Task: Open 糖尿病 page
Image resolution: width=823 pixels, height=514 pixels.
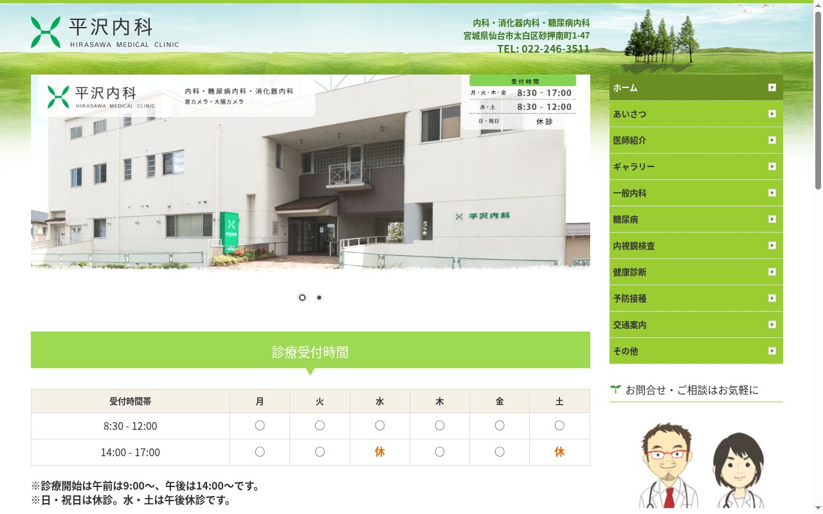Action: coord(696,219)
